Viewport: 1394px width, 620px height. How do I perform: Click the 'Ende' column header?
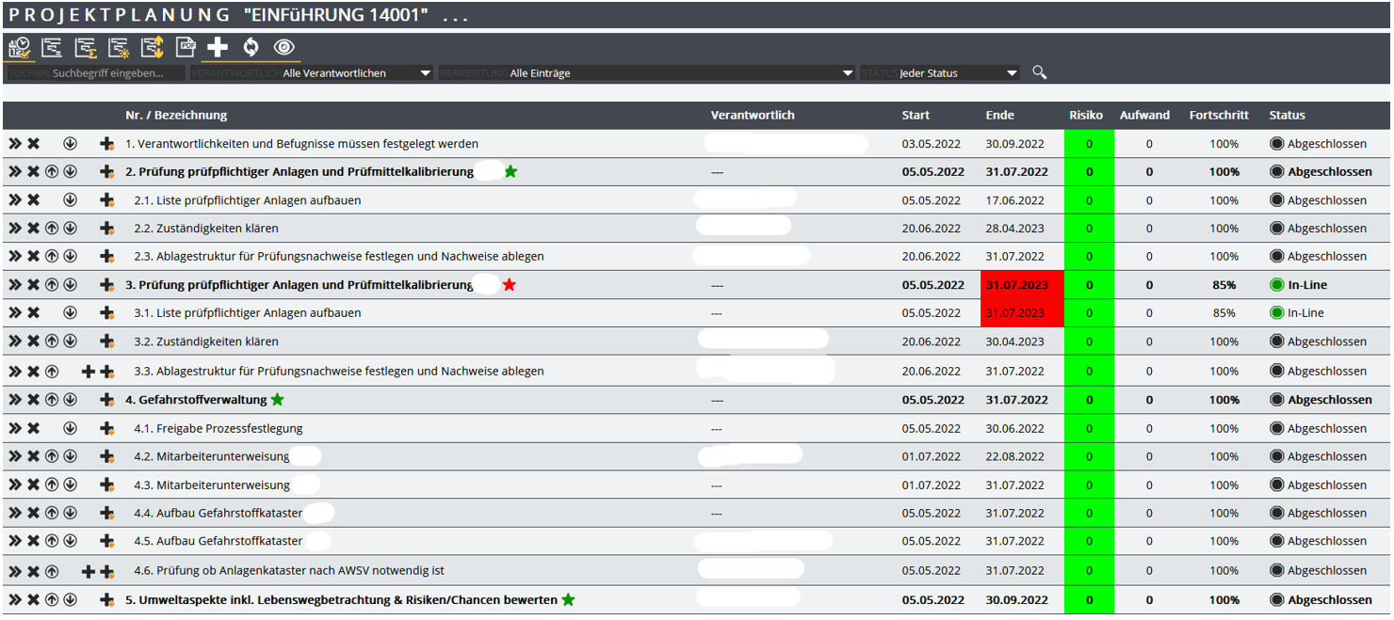pos(999,116)
